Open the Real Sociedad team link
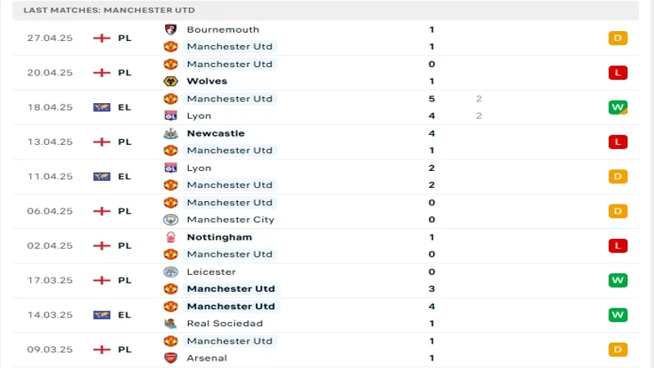 pyautogui.click(x=225, y=323)
